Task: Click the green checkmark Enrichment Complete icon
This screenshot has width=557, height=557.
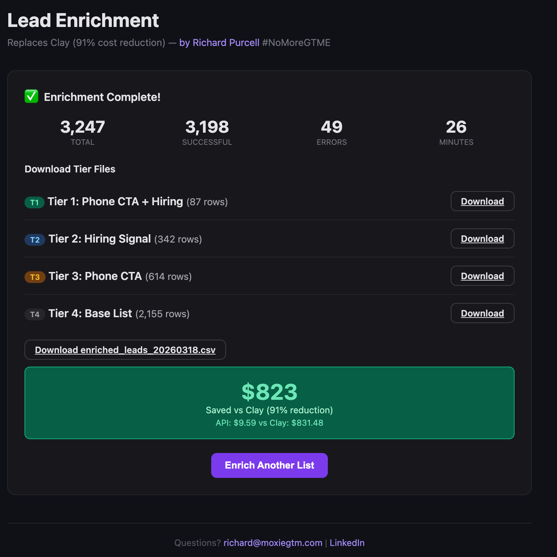Action: click(x=31, y=96)
